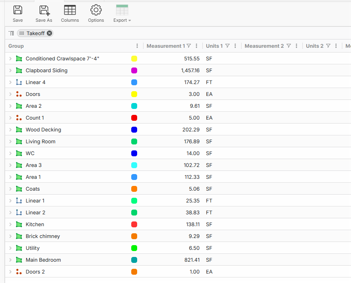Click the linear icon for Linear 2
The height and width of the screenshot is (283, 351).
19,213
